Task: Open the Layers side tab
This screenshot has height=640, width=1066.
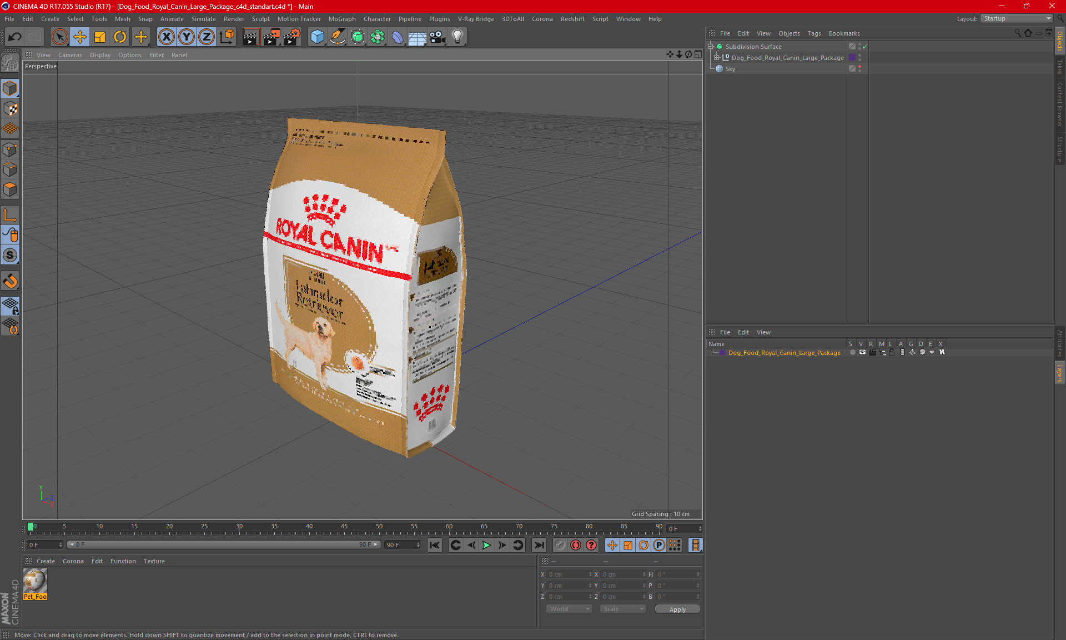Action: click(x=1059, y=373)
